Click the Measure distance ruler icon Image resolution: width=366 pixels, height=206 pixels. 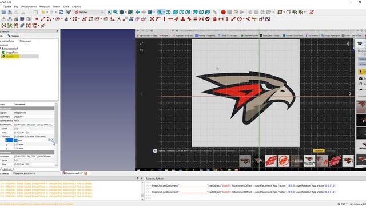214,12
